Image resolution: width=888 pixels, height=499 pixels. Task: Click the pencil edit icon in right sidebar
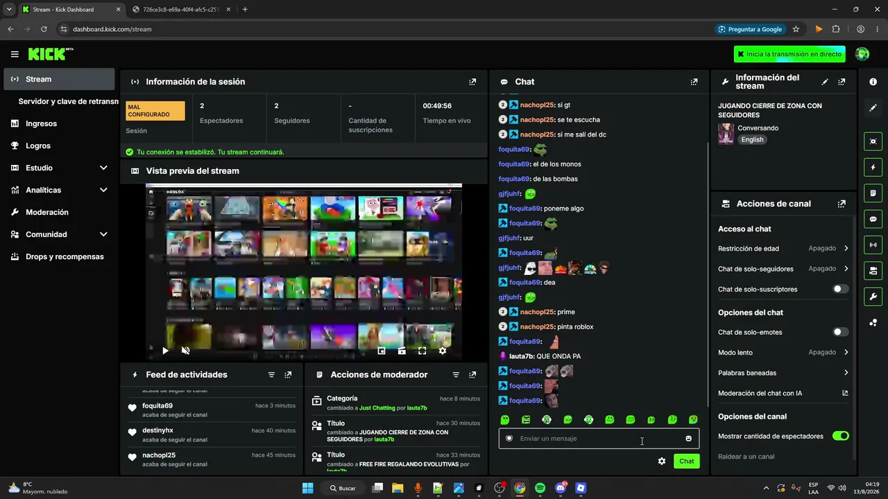(x=873, y=108)
